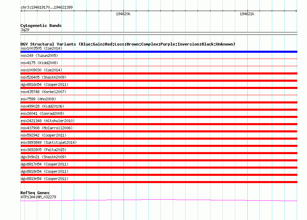This screenshot has height=220, width=307.
Task: Open variant nsv592942 (Cooper2011)
Action: point(43,135)
